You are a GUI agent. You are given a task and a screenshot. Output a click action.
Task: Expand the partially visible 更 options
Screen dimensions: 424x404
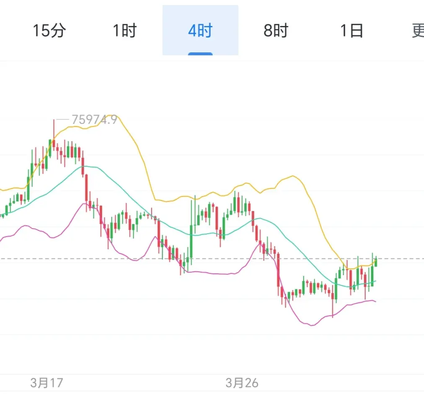[x=418, y=31]
